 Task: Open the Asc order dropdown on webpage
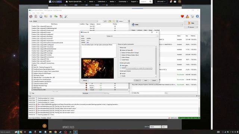click(164, 127)
